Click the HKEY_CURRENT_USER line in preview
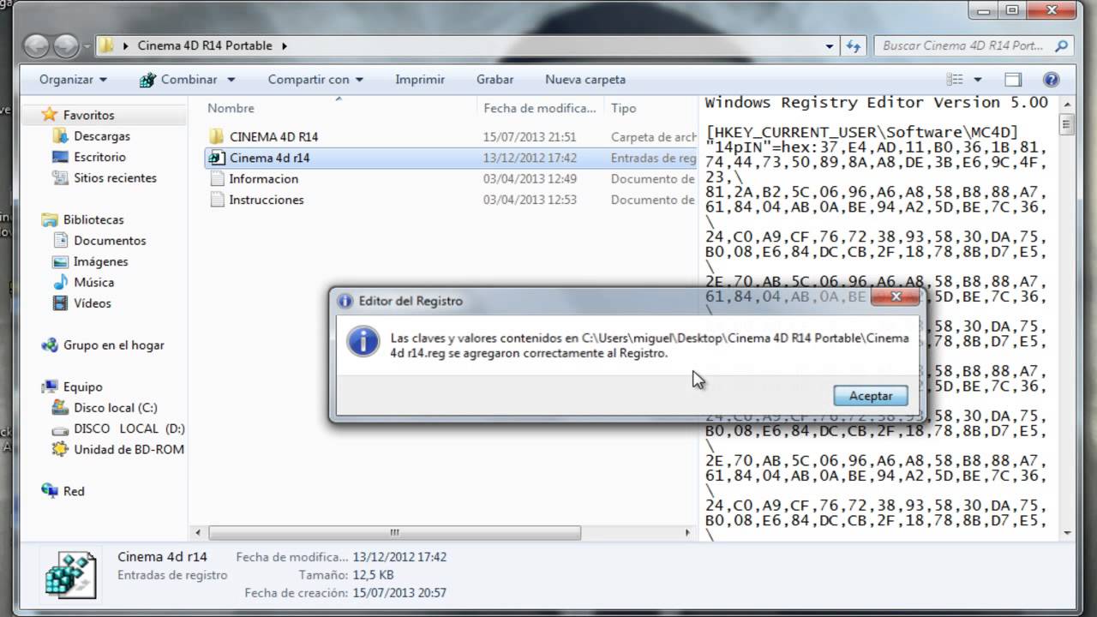This screenshot has width=1097, height=617. (861, 132)
